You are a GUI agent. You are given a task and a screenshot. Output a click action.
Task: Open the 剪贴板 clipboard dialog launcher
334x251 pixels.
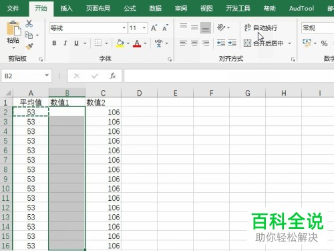tap(41, 60)
